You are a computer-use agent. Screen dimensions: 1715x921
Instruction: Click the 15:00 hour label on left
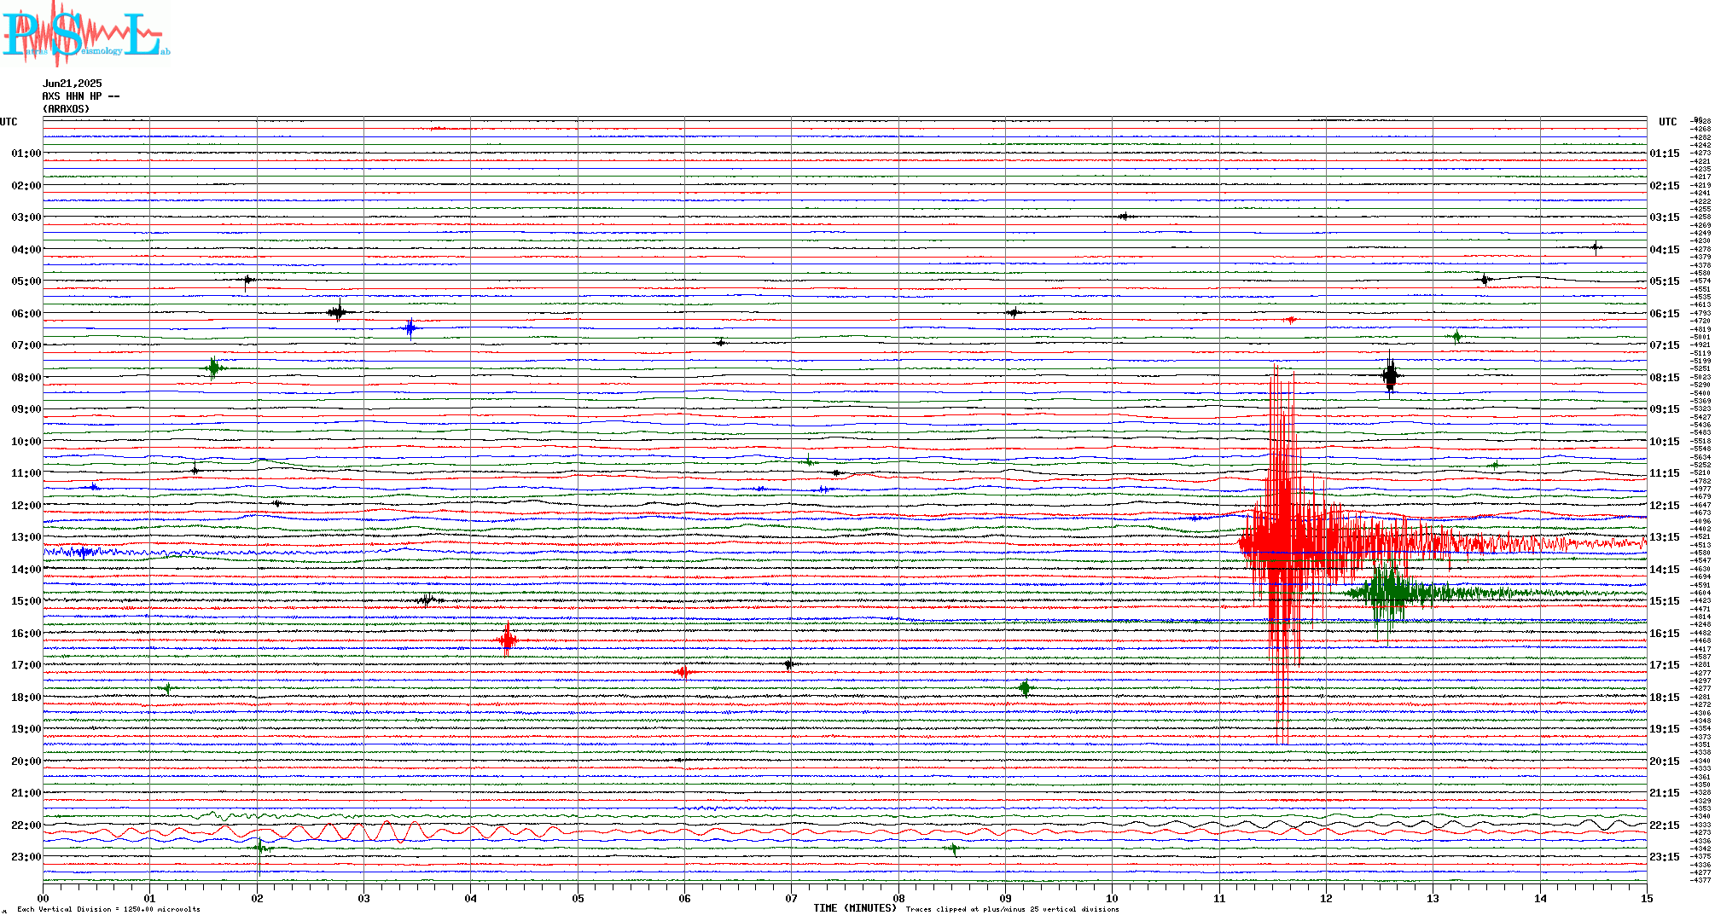click(26, 601)
